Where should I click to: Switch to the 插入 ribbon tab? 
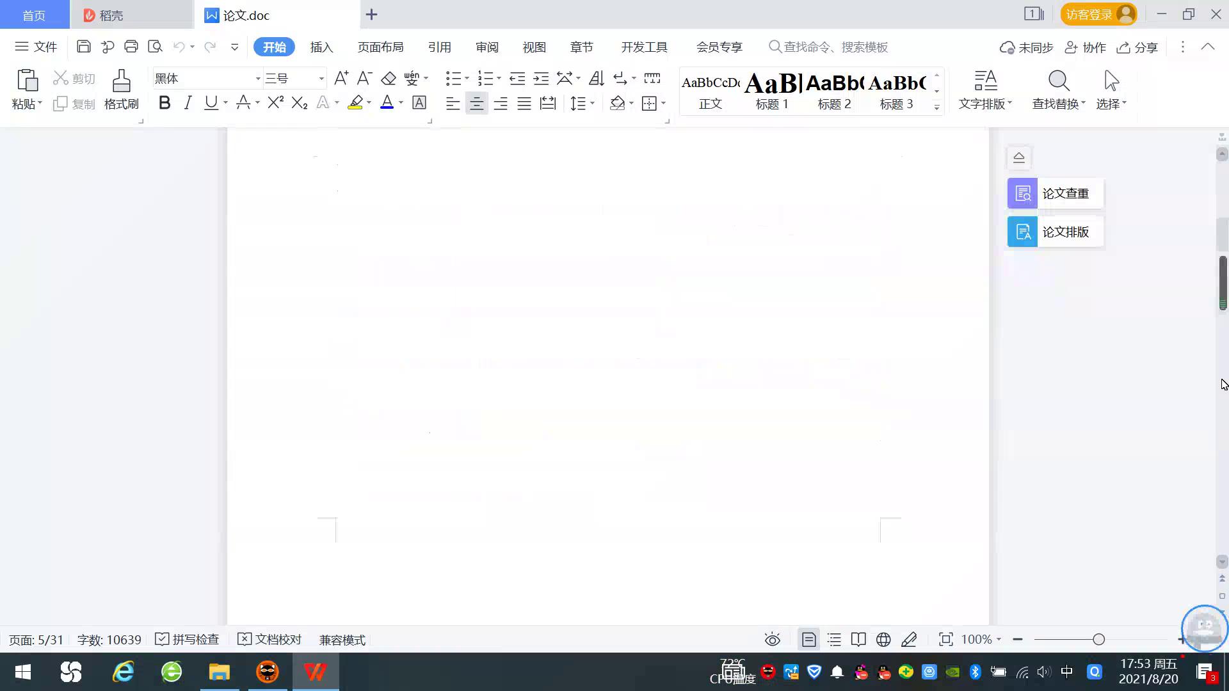tap(321, 47)
